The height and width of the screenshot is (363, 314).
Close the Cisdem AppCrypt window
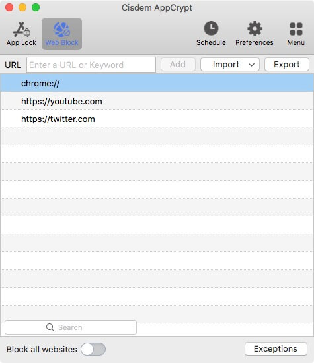[x=9, y=7]
